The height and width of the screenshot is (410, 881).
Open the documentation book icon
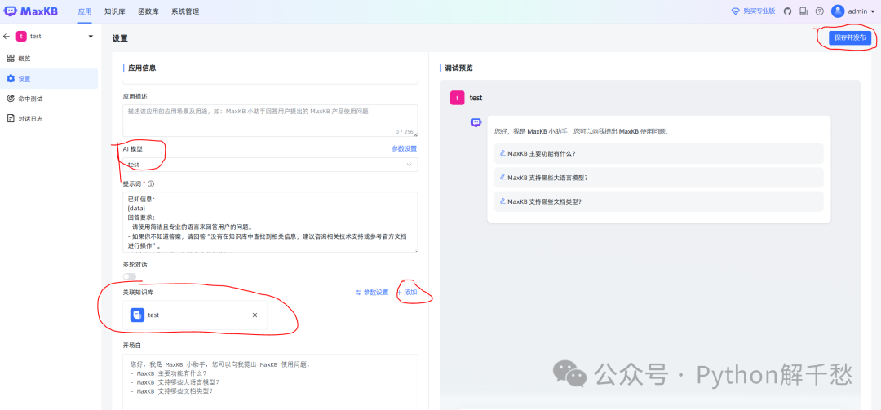point(803,11)
